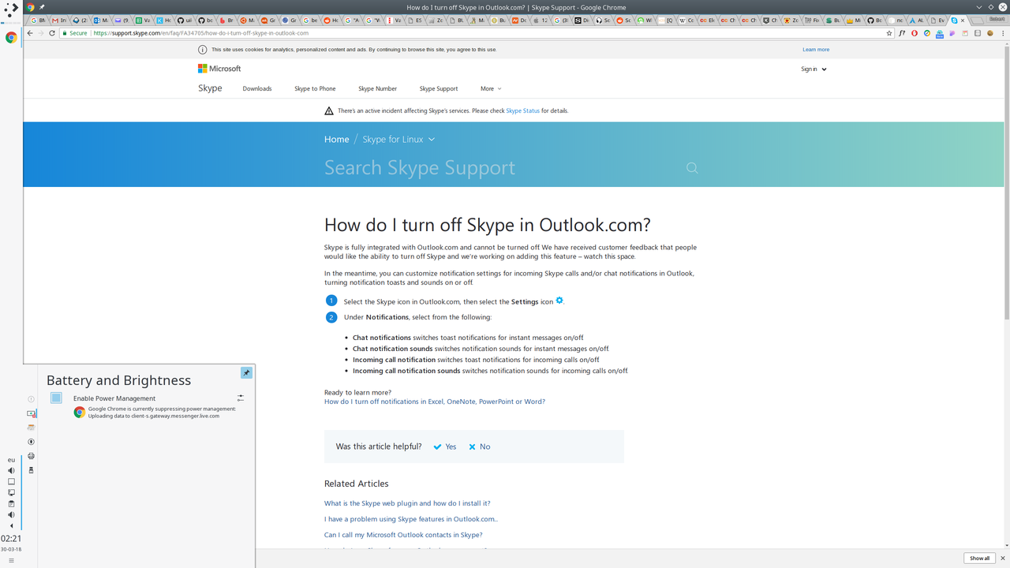Click the Microsoft logo

point(219,69)
